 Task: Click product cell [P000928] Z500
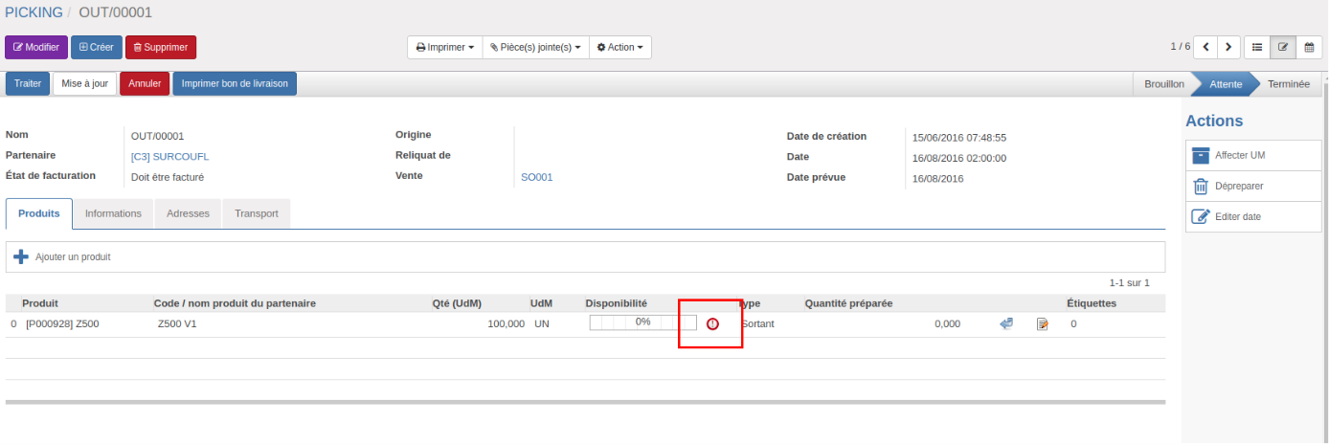(x=62, y=324)
